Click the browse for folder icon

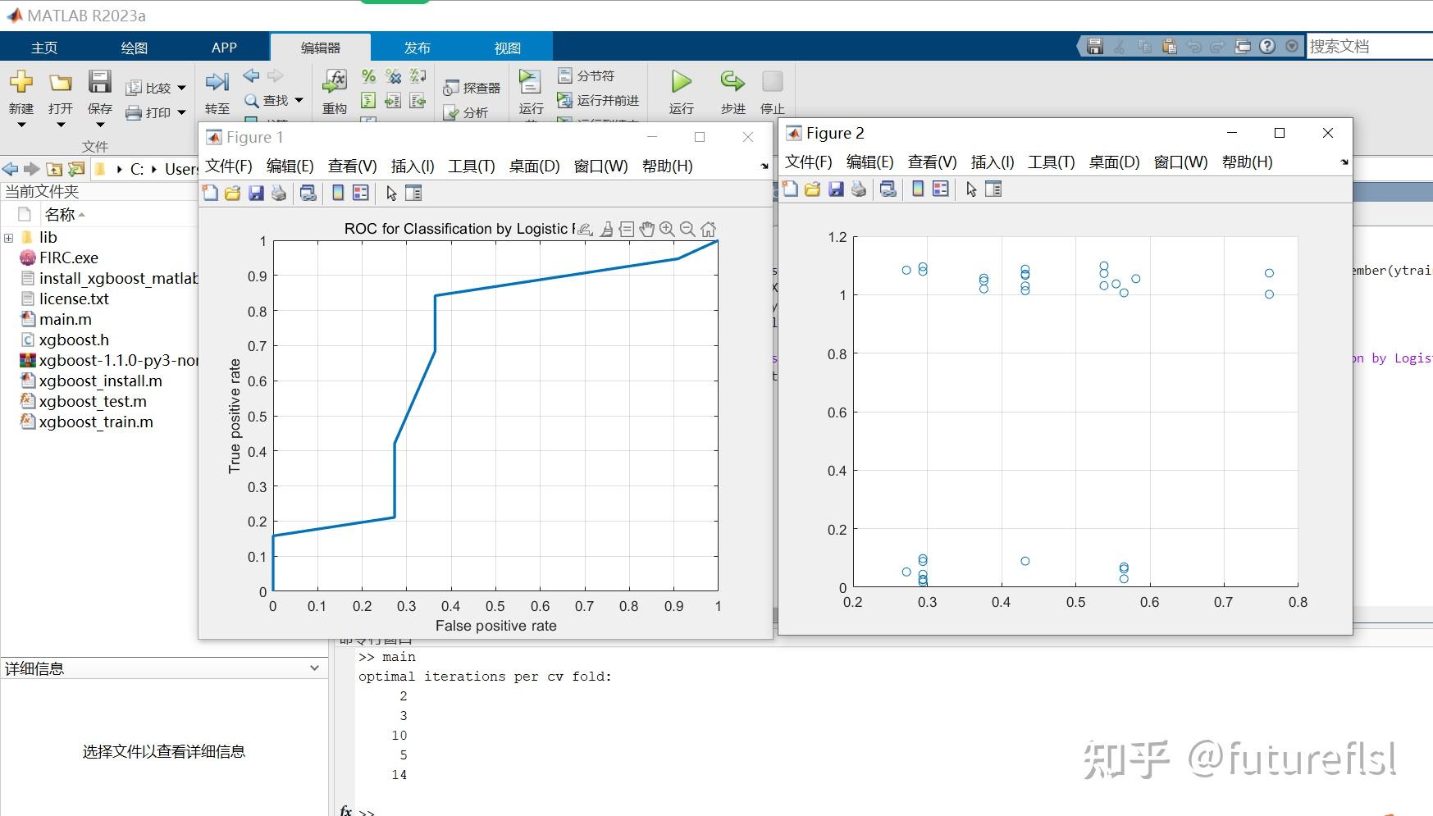point(75,169)
